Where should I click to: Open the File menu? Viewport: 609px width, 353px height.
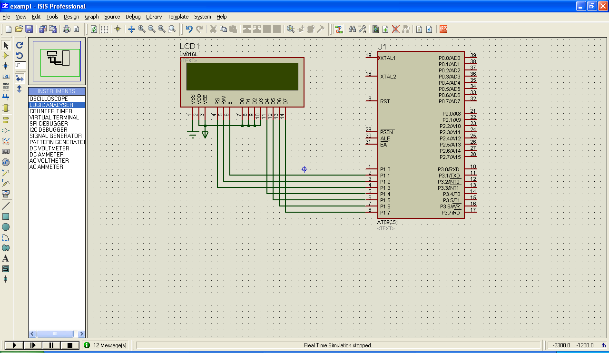[x=6, y=17]
